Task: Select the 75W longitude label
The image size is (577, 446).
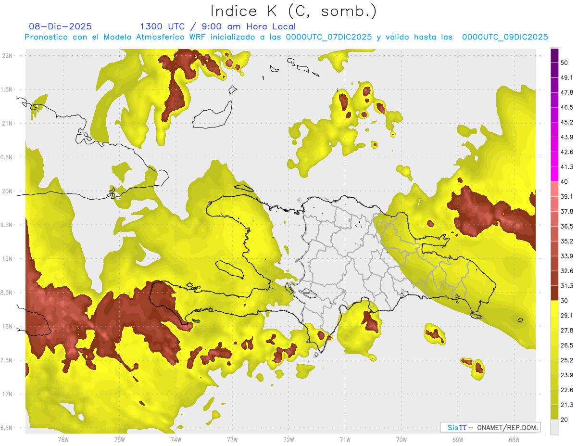Action: point(120,439)
